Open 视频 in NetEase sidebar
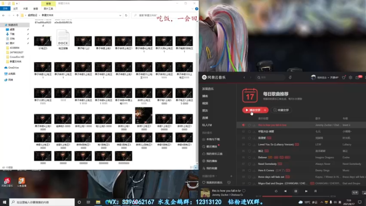This screenshot has height=206, width=366. click(205, 103)
